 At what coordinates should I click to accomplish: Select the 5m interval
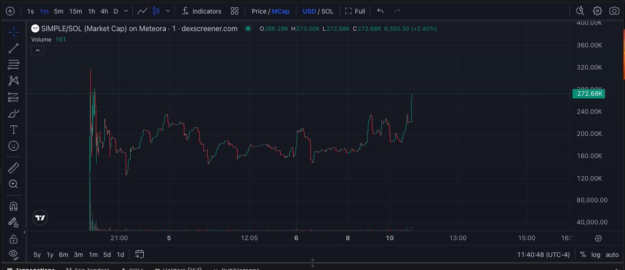coord(58,11)
